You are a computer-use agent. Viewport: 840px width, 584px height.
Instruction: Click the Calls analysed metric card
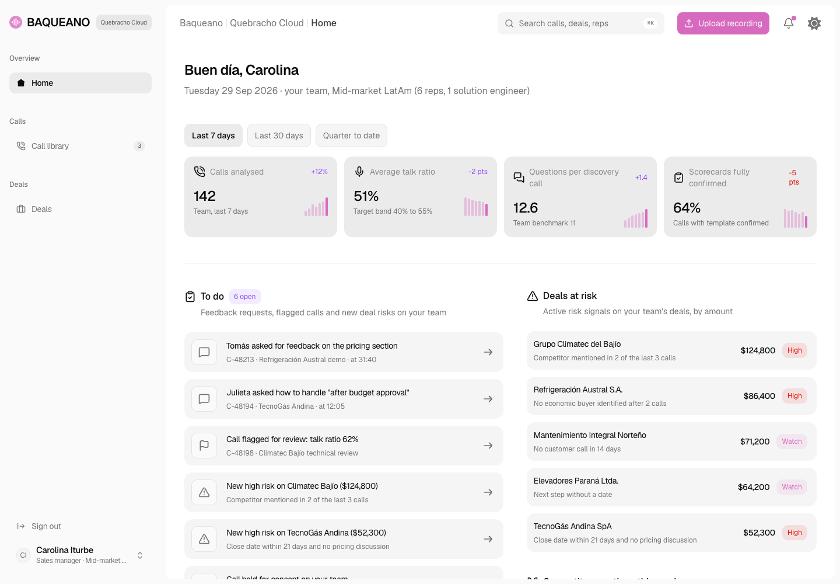(261, 197)
